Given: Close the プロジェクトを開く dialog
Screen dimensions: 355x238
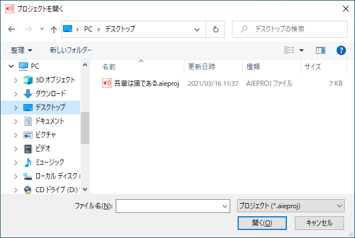Looking at the screenshot, I should click(345, 9).
